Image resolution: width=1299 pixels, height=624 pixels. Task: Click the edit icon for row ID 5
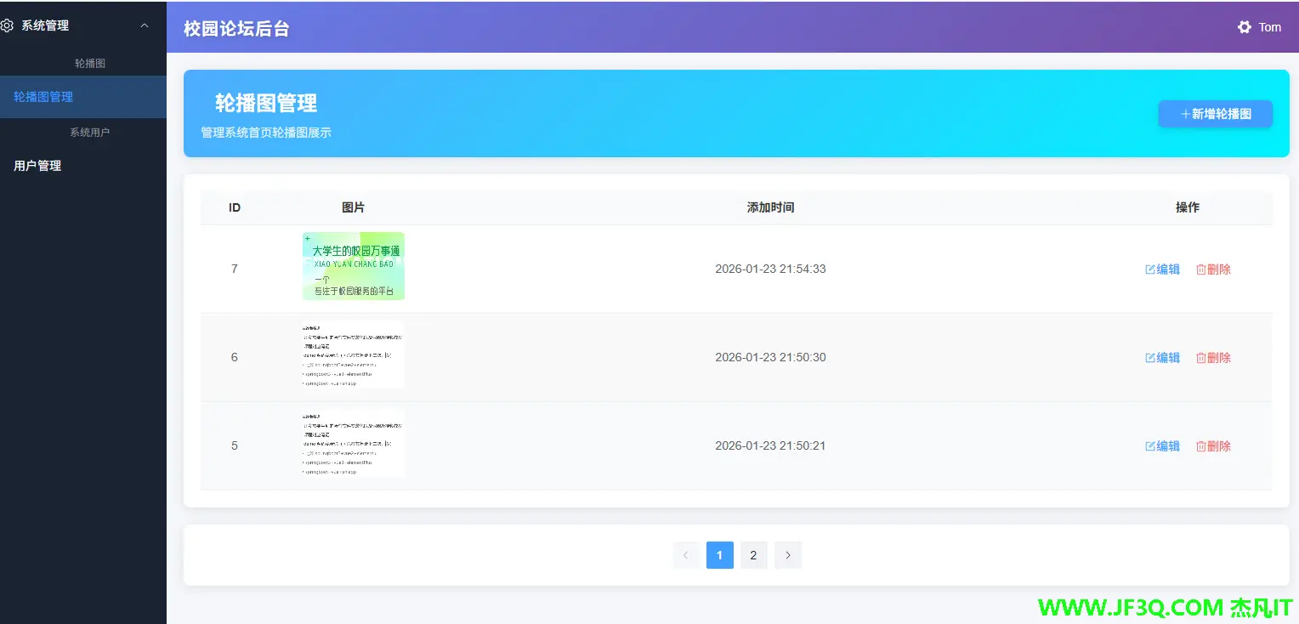(x=1150, y=446)
